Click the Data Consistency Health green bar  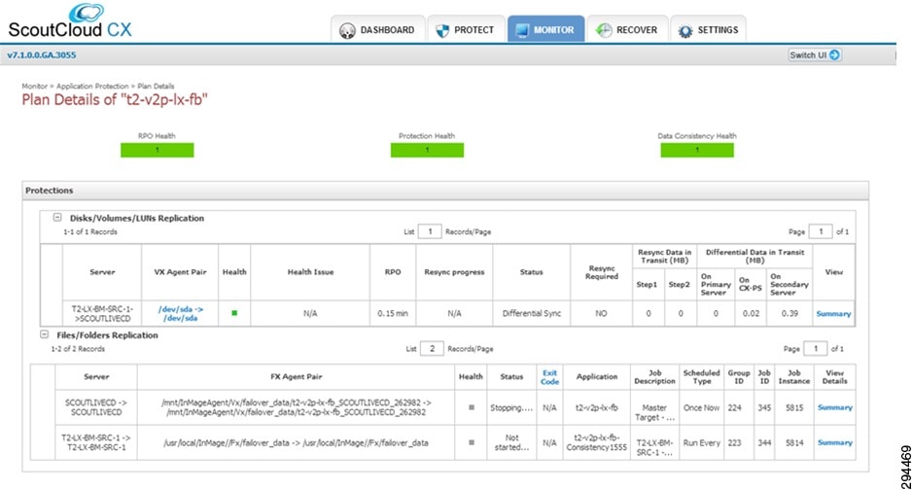(697, 150)
